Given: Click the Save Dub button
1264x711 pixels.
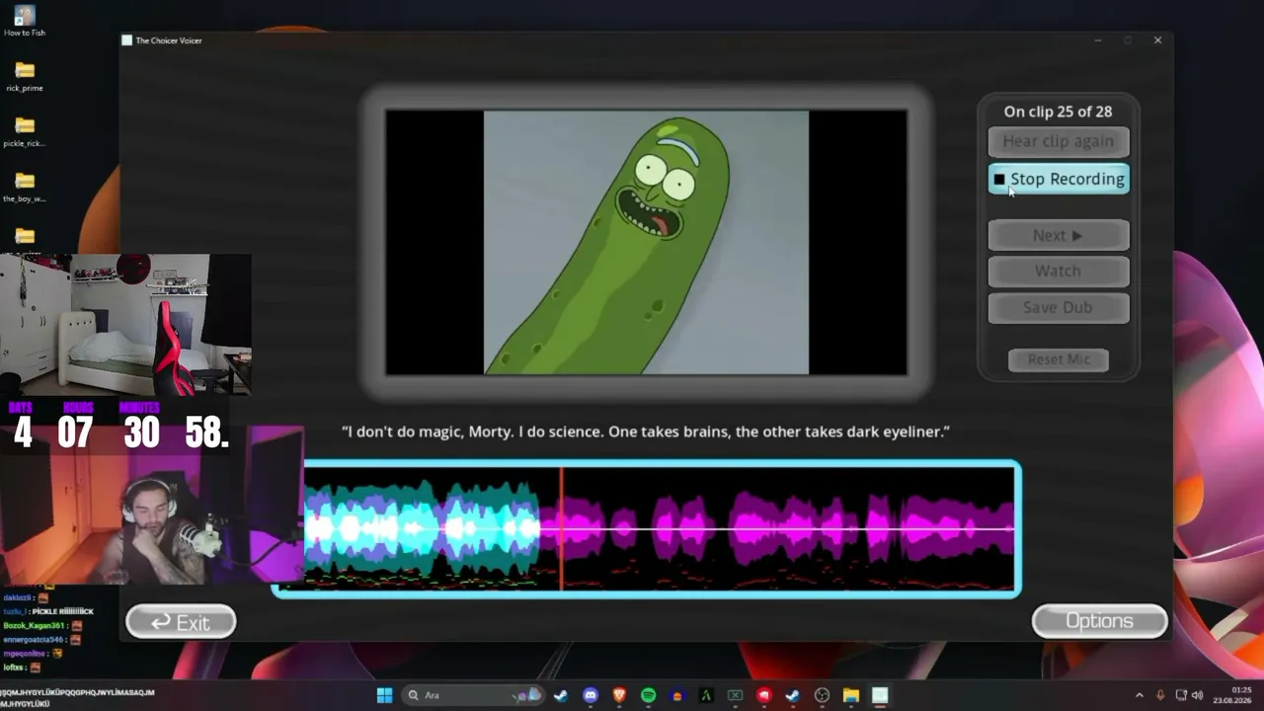Looking at the screenshot, I should point(1059,307).
